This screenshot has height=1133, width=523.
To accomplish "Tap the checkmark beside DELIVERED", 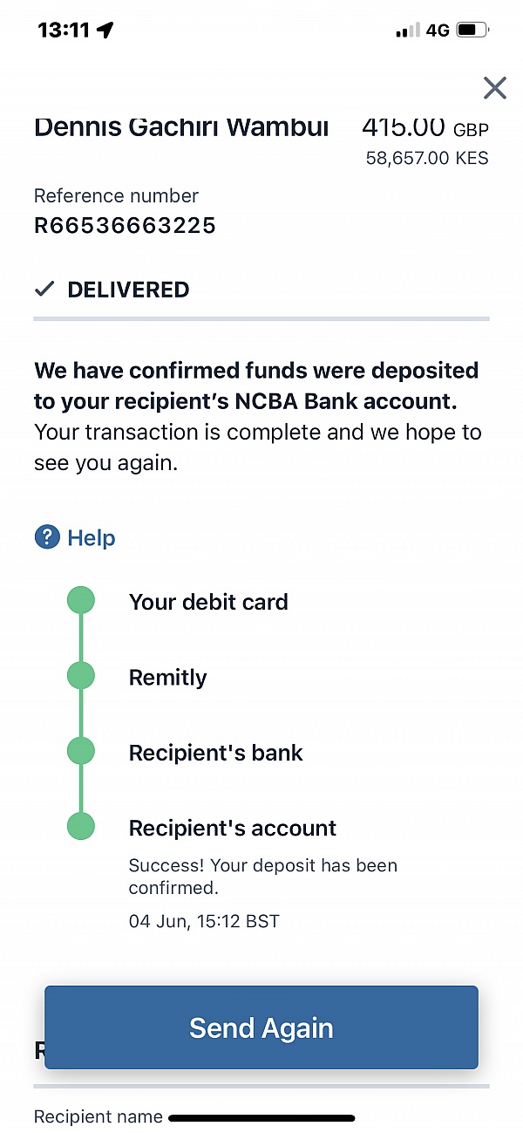I will tap(44, 290).
